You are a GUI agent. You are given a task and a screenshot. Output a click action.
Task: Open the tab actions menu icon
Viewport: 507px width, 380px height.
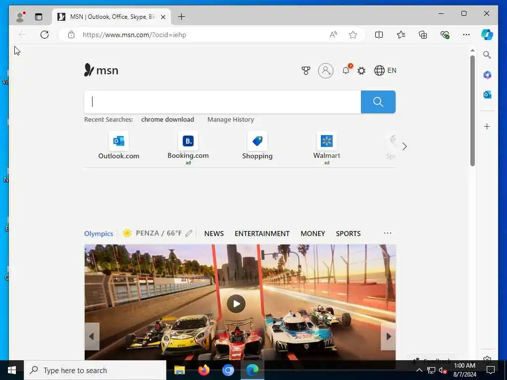[x=39, y=17]
